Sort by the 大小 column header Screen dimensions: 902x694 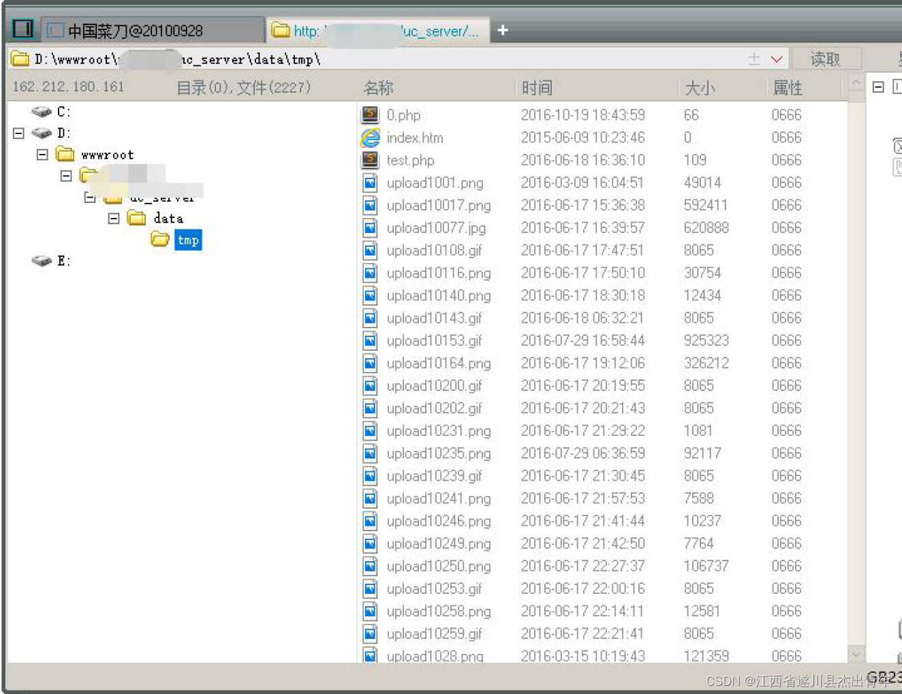(700, 88)
